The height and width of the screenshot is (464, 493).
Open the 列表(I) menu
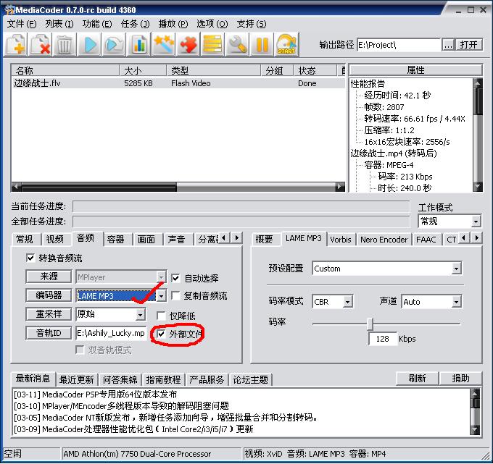pos(59,24)
